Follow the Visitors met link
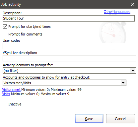138x127 pixels. coord(11,90)
